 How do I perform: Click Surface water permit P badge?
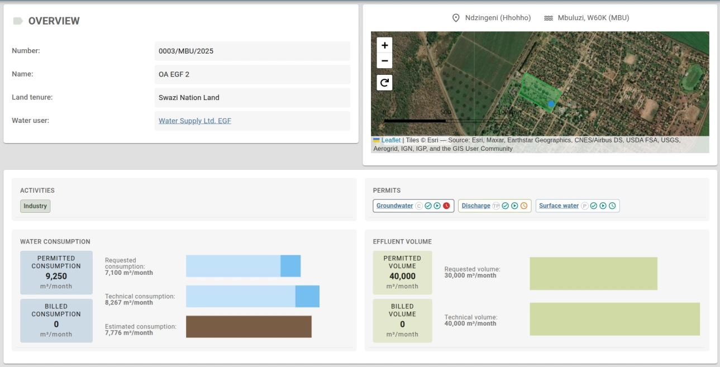click(x=585, y=206)
